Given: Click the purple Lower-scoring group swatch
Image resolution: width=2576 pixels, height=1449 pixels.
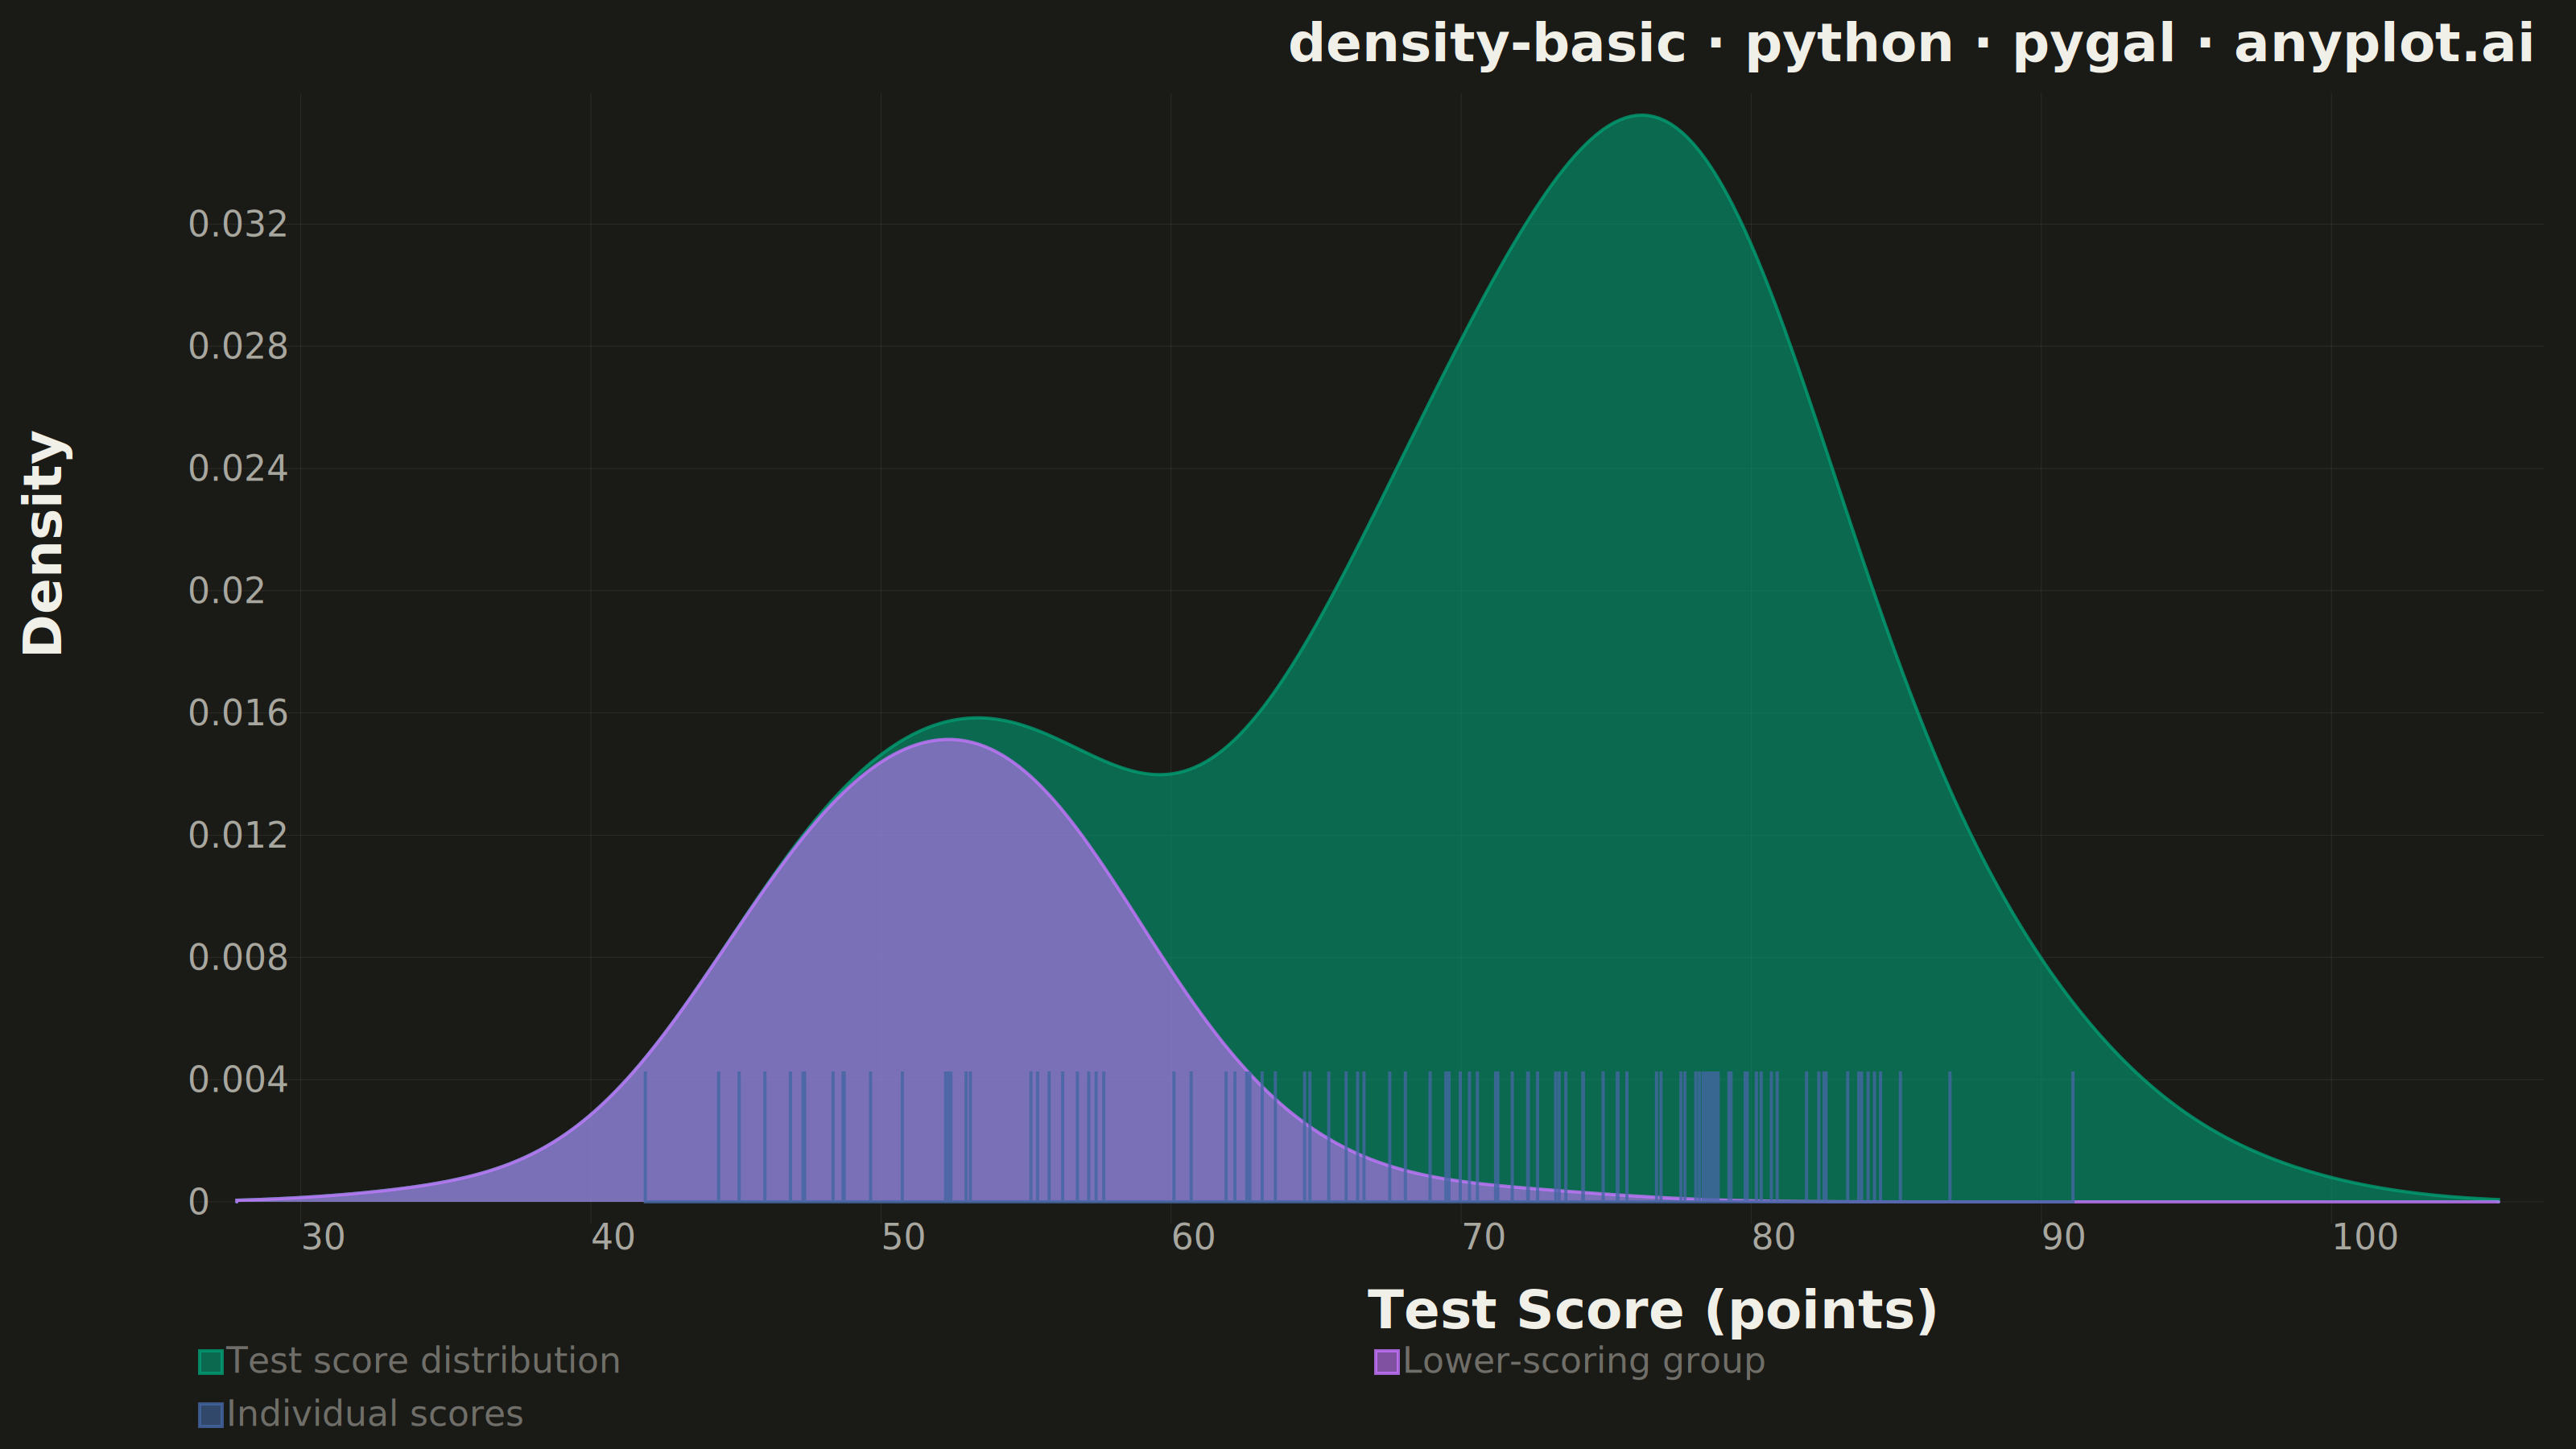Looking at the screenshot, I should pyautogui.click(x=1387, y=1362).
